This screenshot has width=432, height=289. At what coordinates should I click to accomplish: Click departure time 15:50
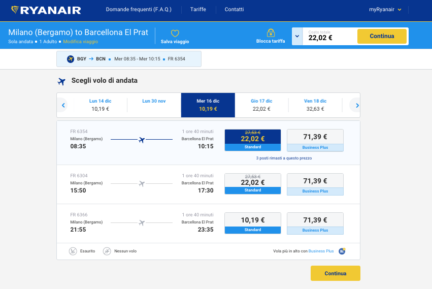pos(78,190)
